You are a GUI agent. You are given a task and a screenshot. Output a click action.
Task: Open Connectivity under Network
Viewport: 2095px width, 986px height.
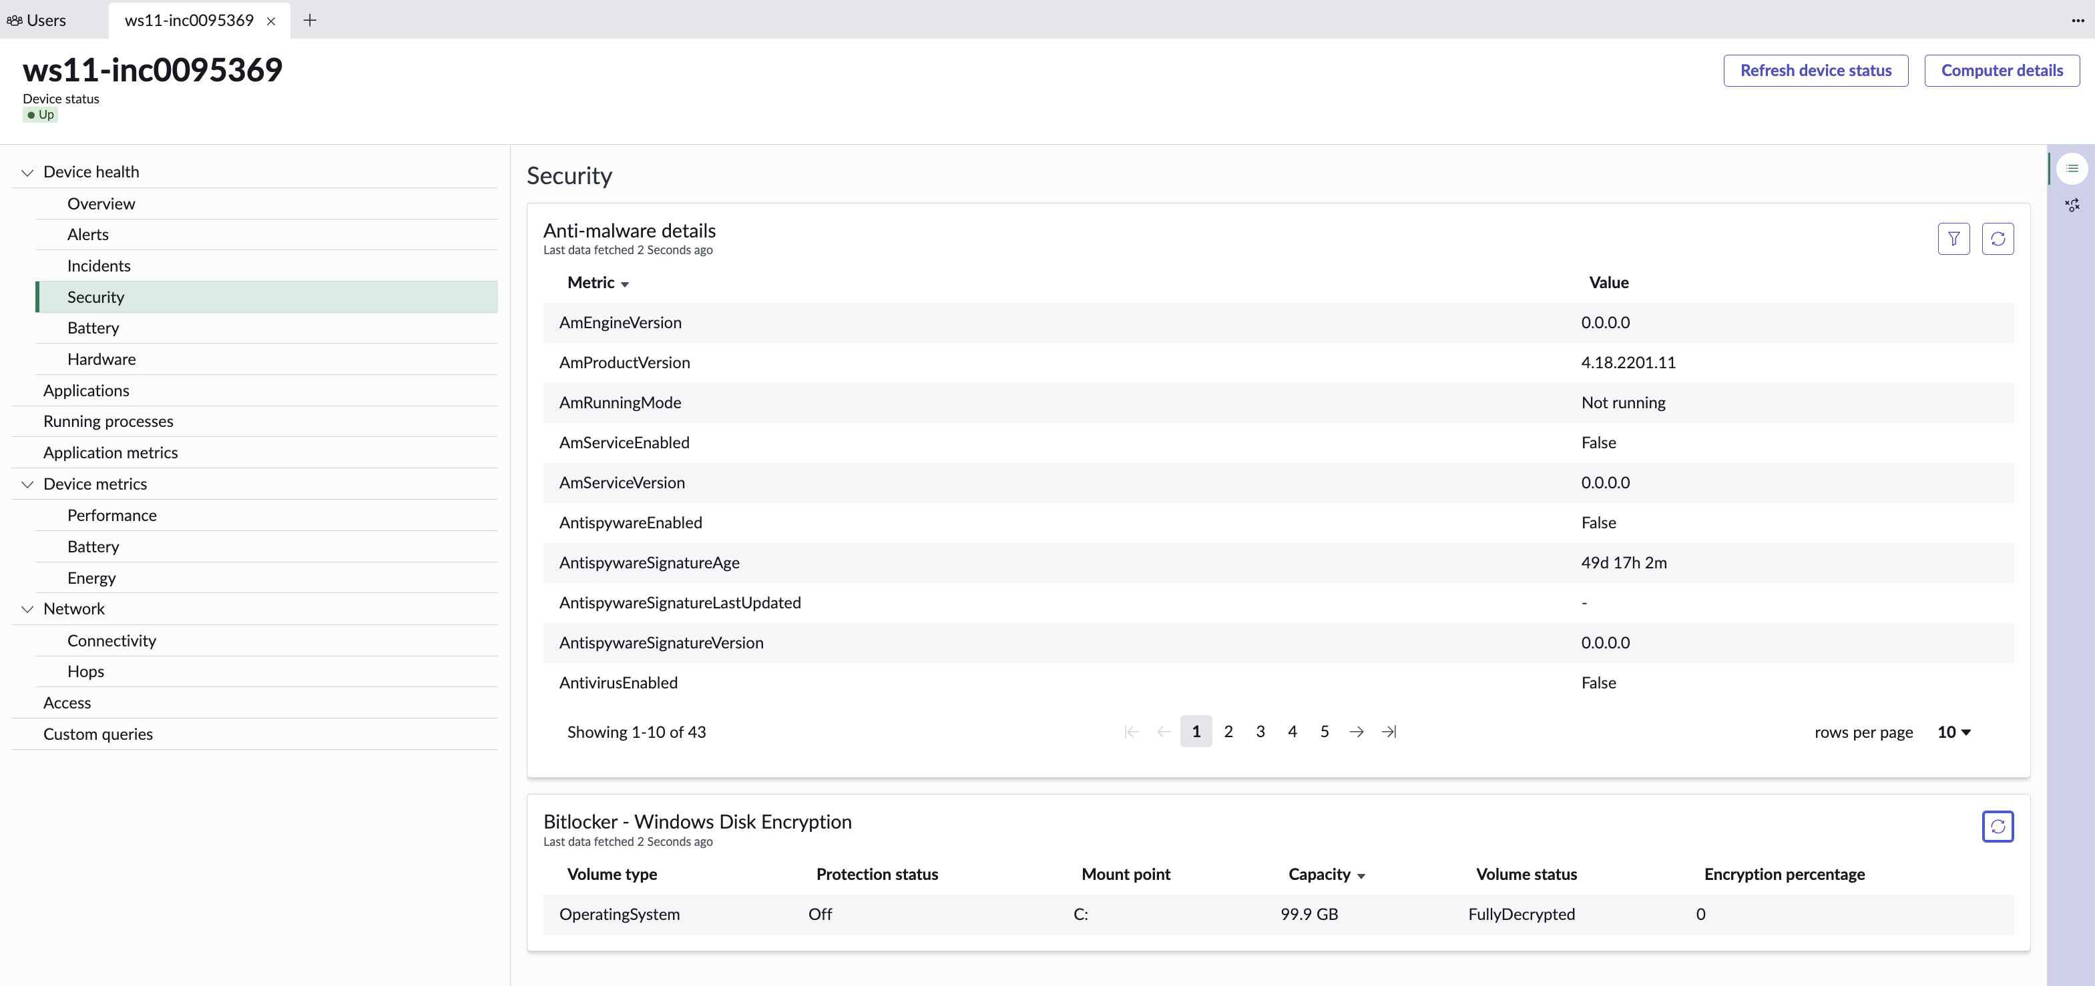pyautogui.click(x=267, y=640)
